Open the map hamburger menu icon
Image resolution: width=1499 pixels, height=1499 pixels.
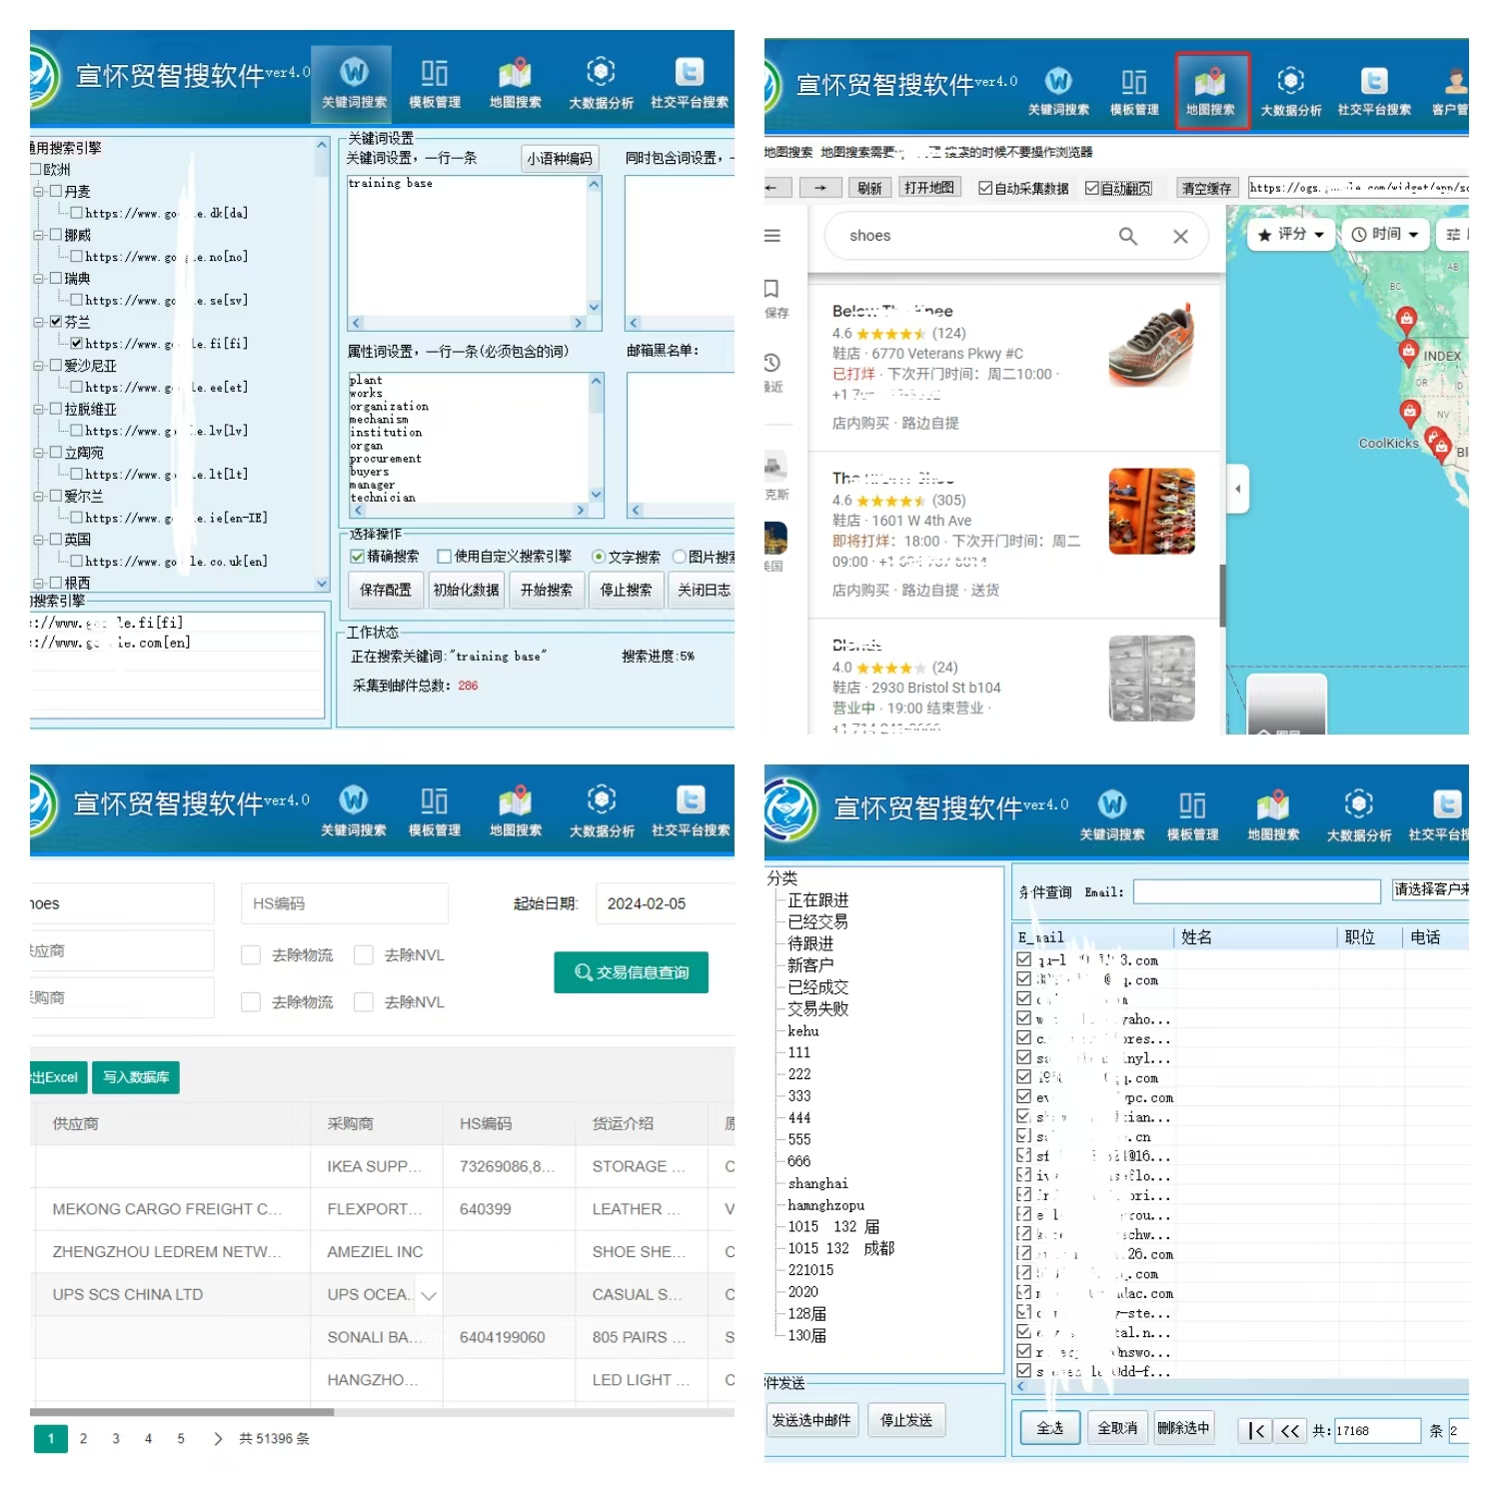pyautogui.click(x=772, y=236)
